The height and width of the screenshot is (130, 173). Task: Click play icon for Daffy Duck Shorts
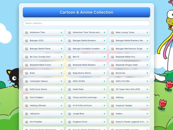[x=27, y=89]
